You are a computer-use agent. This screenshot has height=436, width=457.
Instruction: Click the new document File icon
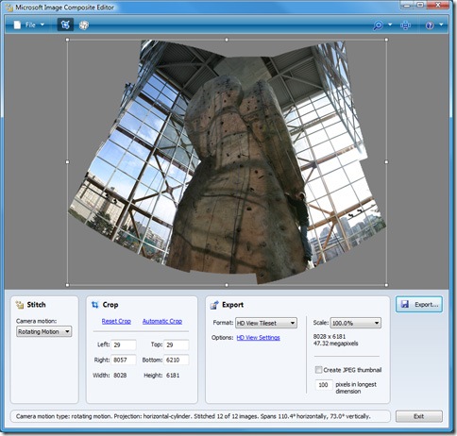point(17,25)
